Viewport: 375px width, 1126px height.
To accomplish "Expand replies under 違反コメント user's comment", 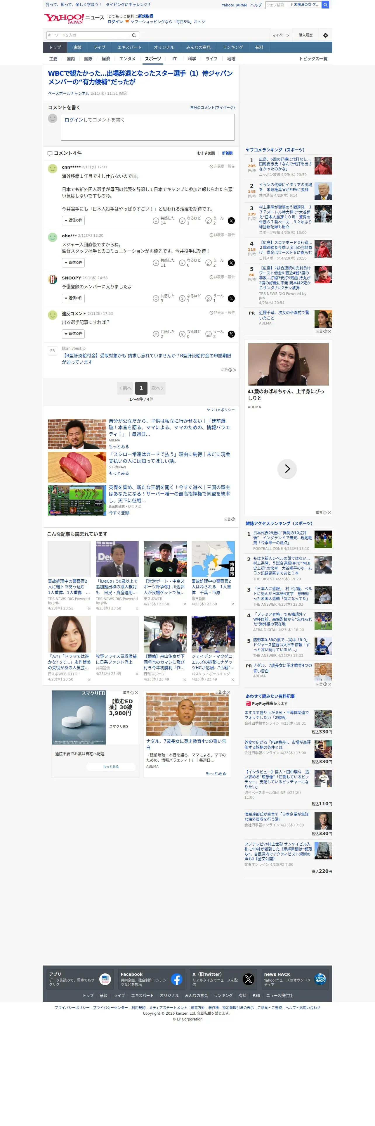I will (x=73, y=334).
